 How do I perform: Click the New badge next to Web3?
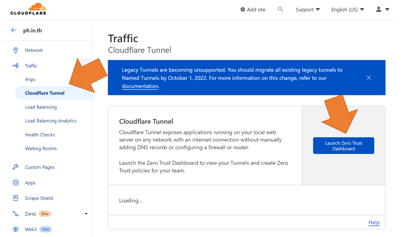click(46, 229)
